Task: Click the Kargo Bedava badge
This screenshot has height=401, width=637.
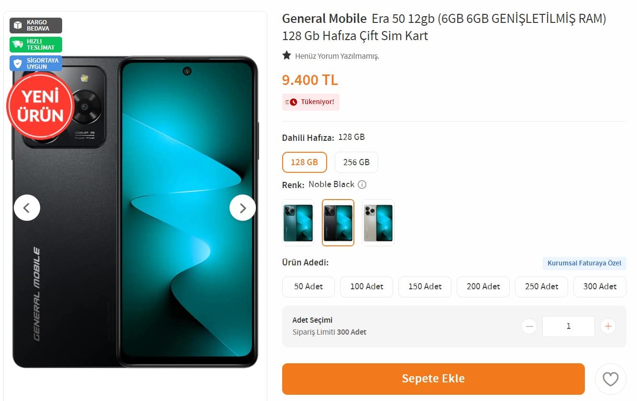Action: point(36,25)
